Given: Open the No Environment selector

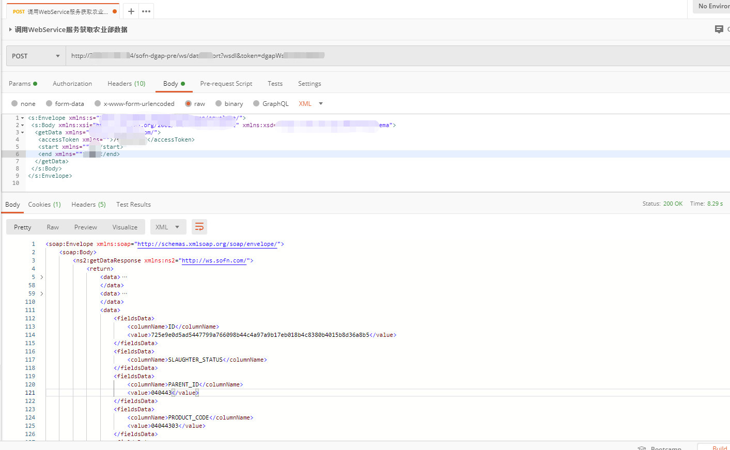Looking at the screenshot, I should (718, 6).
